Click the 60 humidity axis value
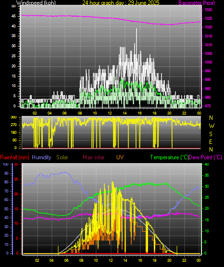 6,200
